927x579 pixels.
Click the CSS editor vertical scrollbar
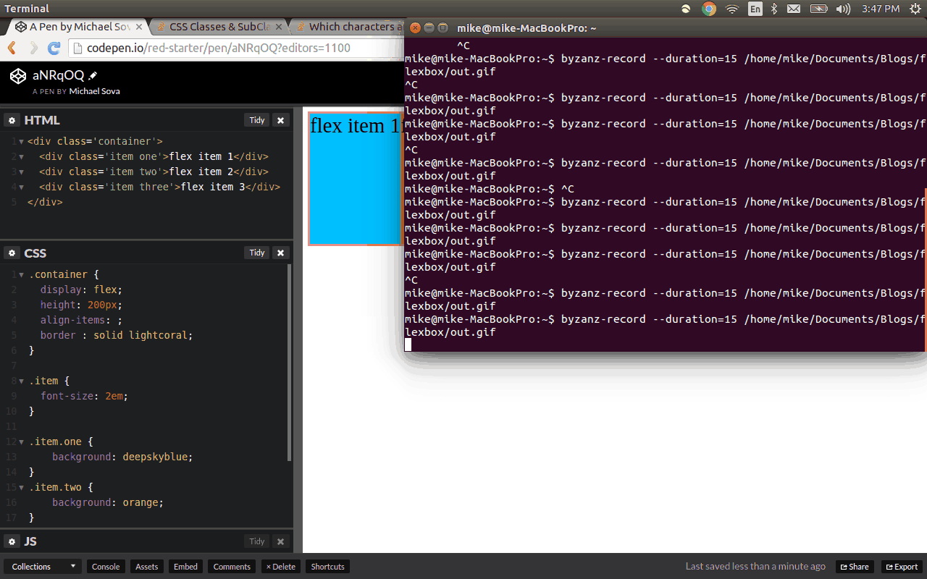coord(290,362)
